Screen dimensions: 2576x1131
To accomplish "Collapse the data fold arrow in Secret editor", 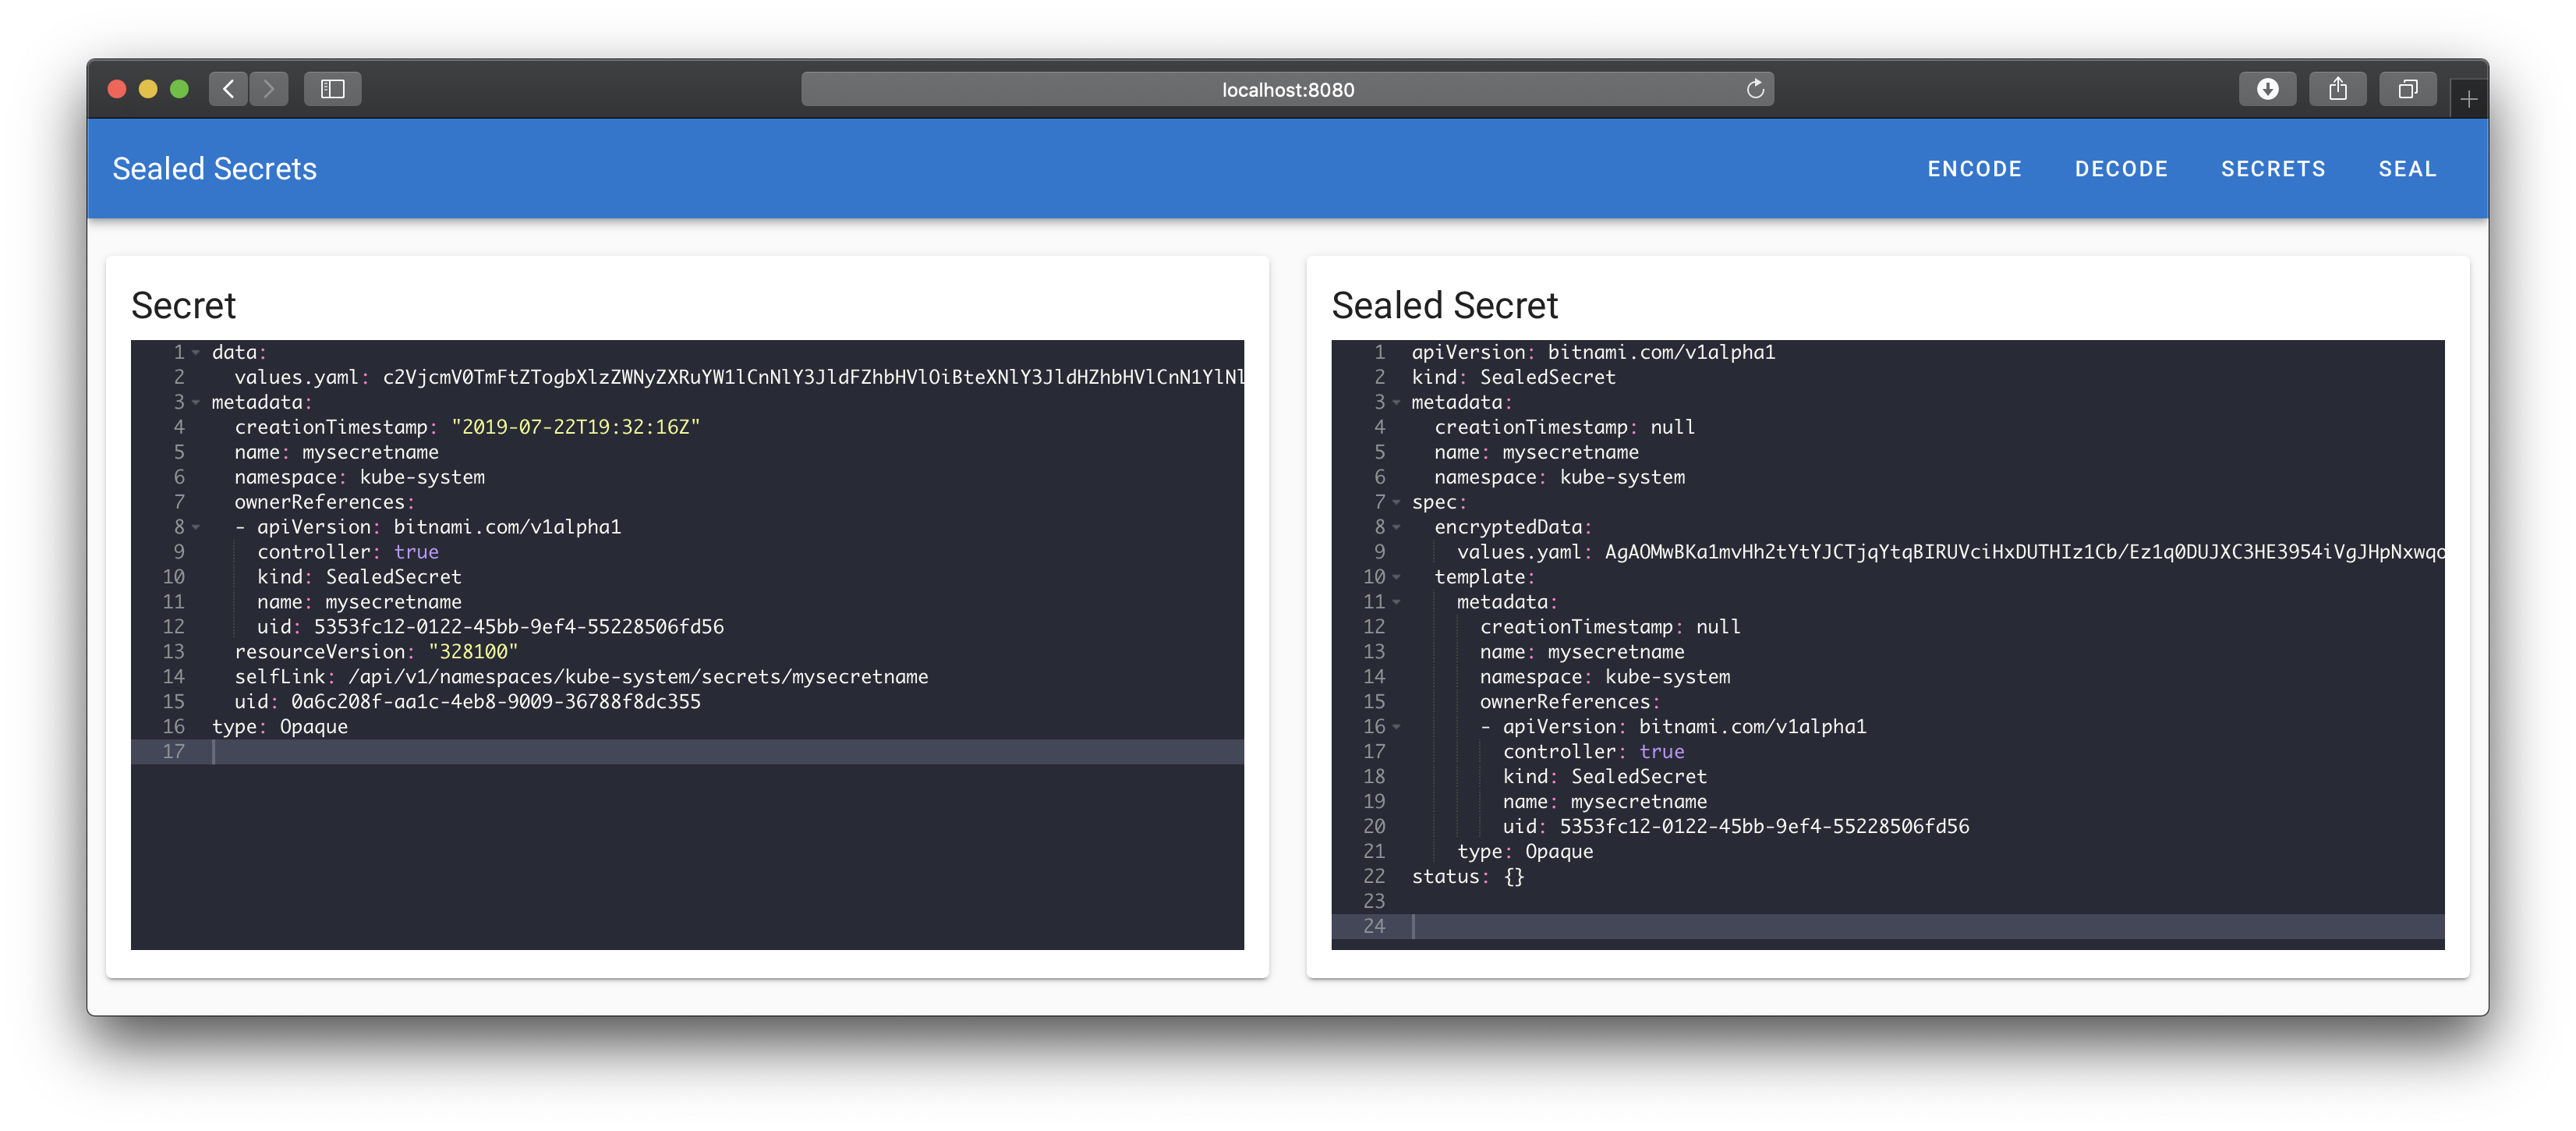I will pyautogui.click(x=196, y=353).
